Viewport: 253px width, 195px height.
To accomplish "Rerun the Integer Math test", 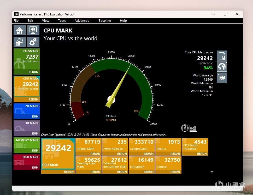I will (x=95, y=154).
